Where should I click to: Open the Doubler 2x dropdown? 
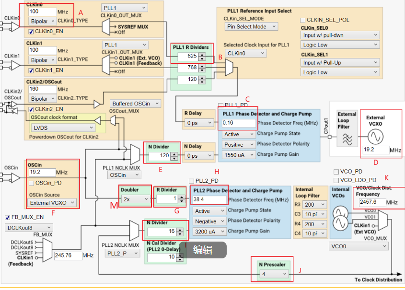pos(135,199)
